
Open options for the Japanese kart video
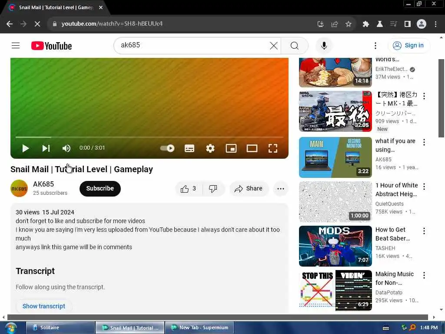[424, 96]
